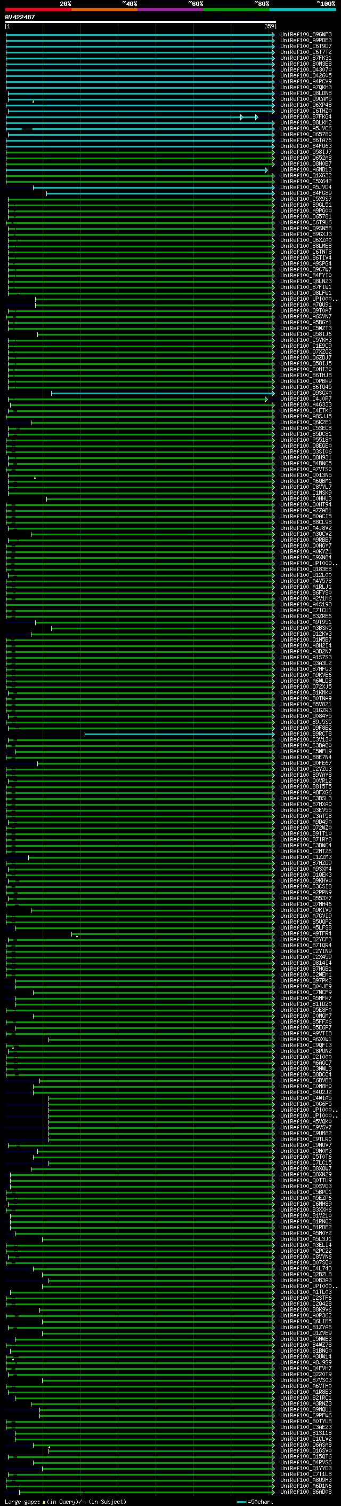Select the UniRef100_B1KMK0 label

pos(305,693)
